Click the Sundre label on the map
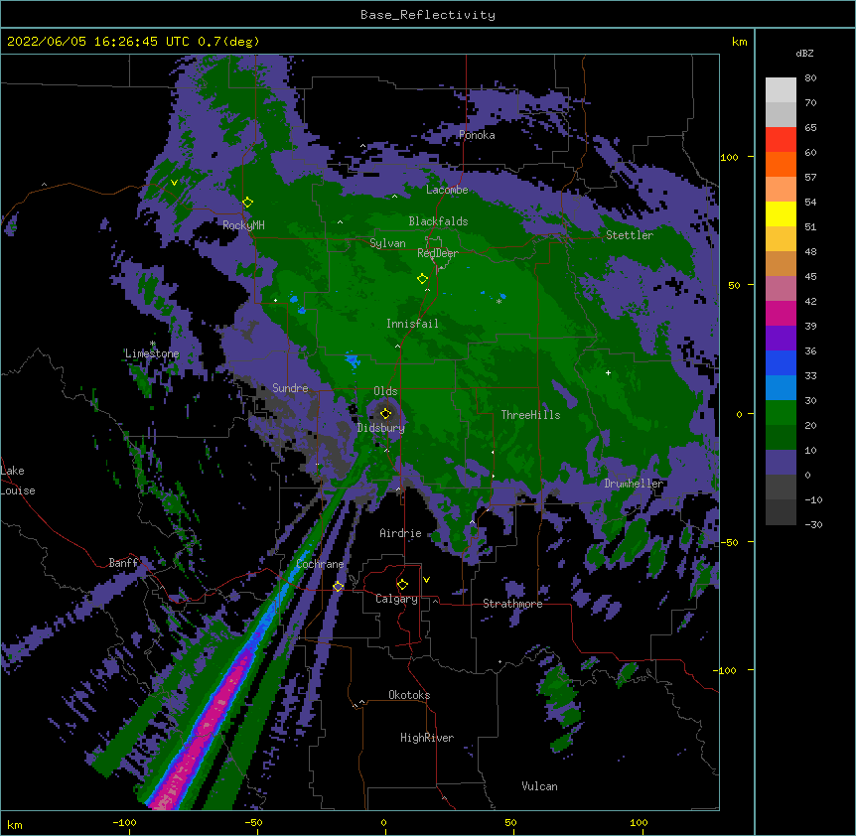Image resolution: width=856 pixels, height=836 pixels. tap(290, 388)
